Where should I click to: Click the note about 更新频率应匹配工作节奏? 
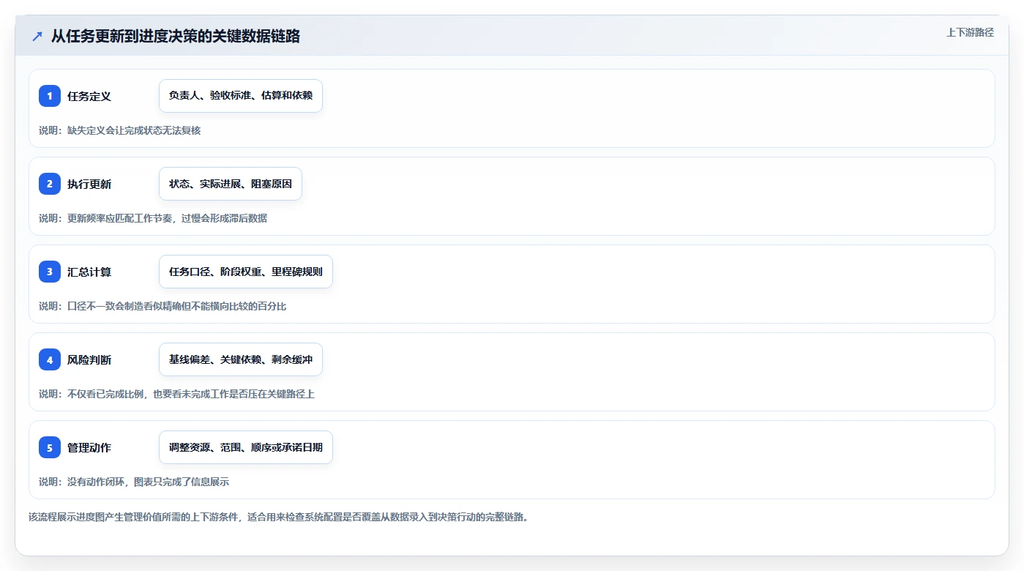(x=153, y=218)
